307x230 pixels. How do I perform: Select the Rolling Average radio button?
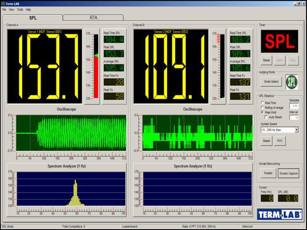(x=262, y=107)
